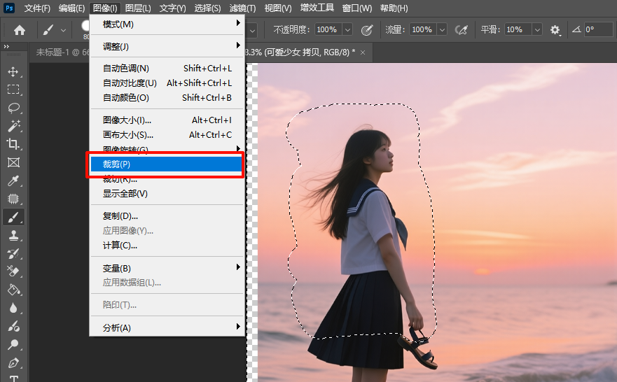Open the smoothing options gear

point(555,30)
